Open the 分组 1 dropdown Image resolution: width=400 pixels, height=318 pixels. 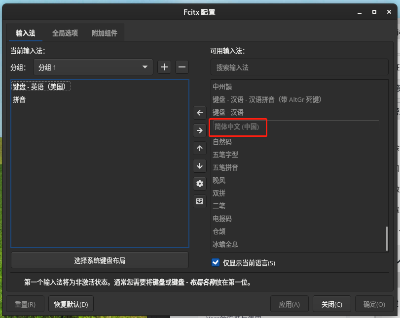tap(93, 67)
